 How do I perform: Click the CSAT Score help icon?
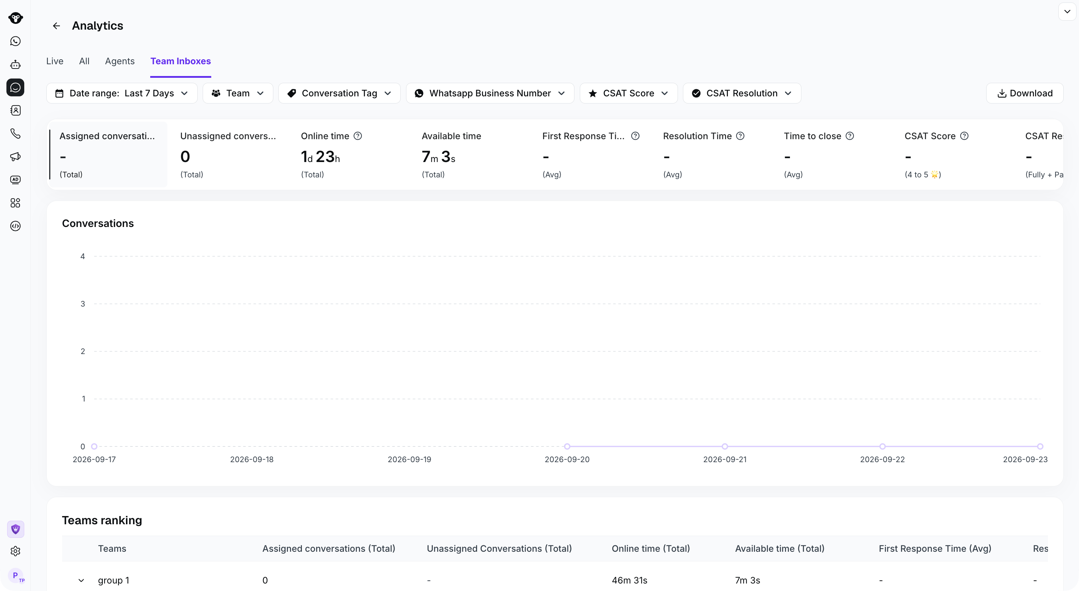(964, 136)
